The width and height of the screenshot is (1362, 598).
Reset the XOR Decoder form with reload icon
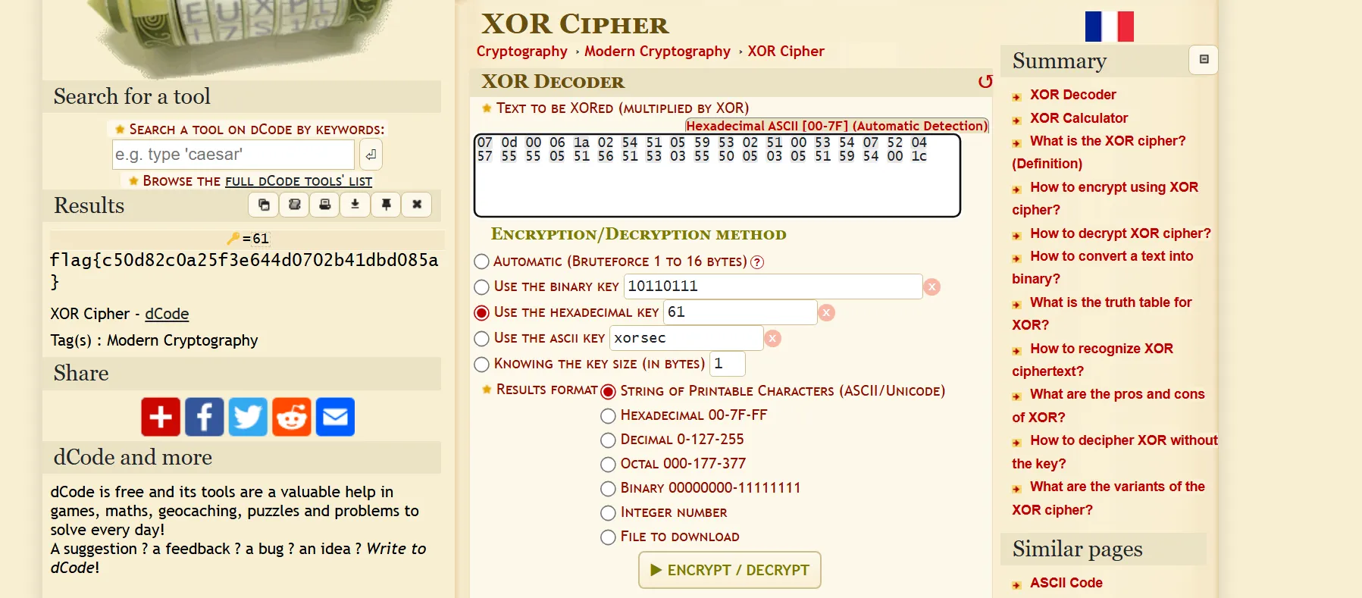pos(985,82)
